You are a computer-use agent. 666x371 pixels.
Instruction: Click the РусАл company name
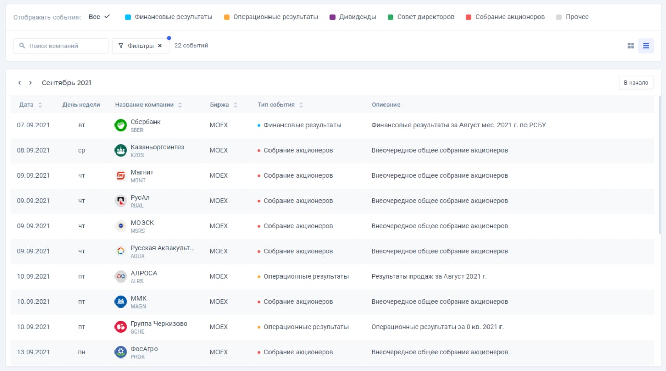140,198
